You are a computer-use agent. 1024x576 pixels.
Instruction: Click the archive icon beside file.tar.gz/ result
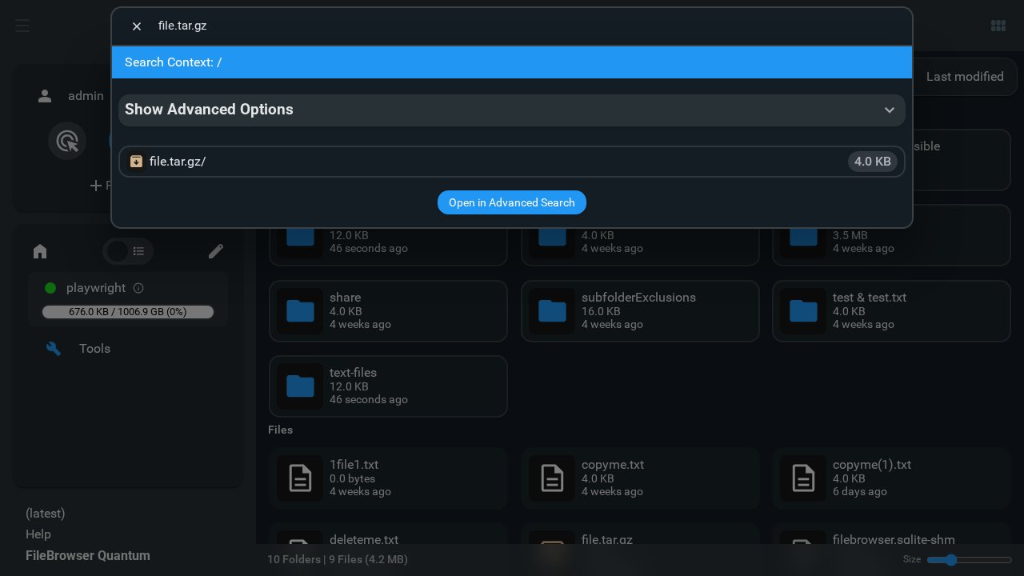click(137, 161)
